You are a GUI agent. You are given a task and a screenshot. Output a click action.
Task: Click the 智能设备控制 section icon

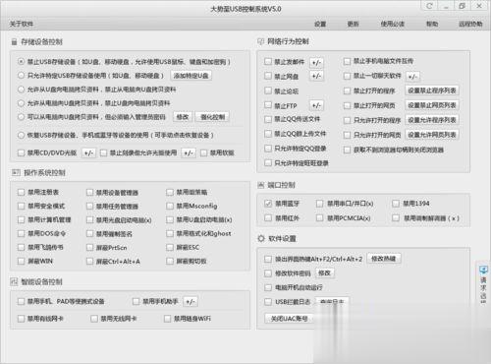pyautogui.click(x=14, y=281)
